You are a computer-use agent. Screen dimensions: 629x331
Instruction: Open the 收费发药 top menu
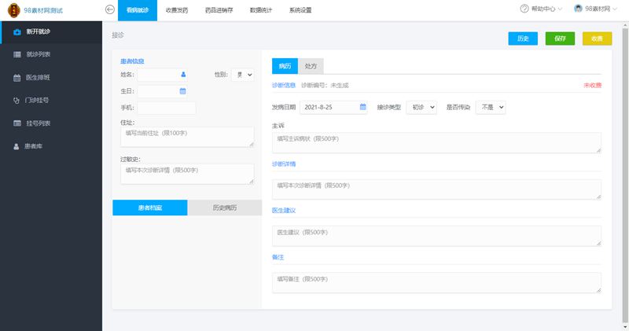tap(177, 10)
